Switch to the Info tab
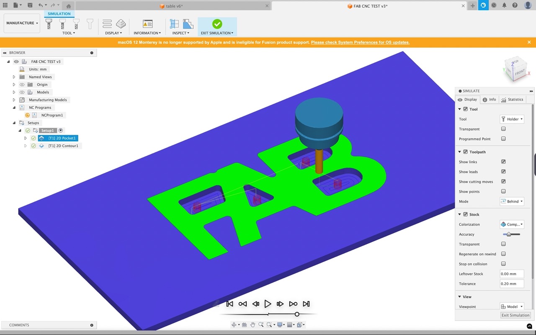Screen dimensions: 536x335 [489, 100]
